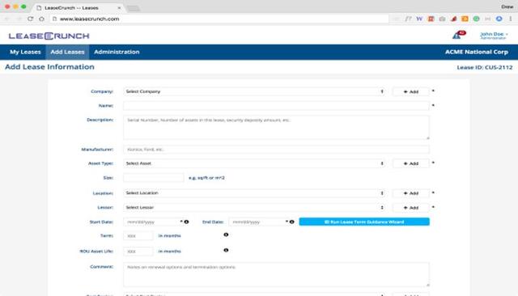518x296 pixels.
Task: Add a new location
Action: point(410,193)
